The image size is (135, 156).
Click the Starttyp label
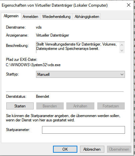pyautogui.click(x=12, y=74)
